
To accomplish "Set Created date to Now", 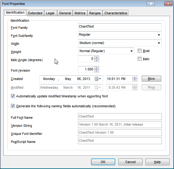I will 151,79.
